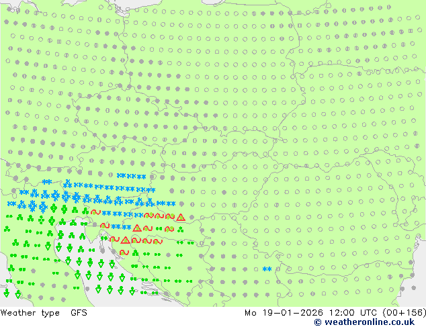Click the "GFS" model label

(79, 313)
